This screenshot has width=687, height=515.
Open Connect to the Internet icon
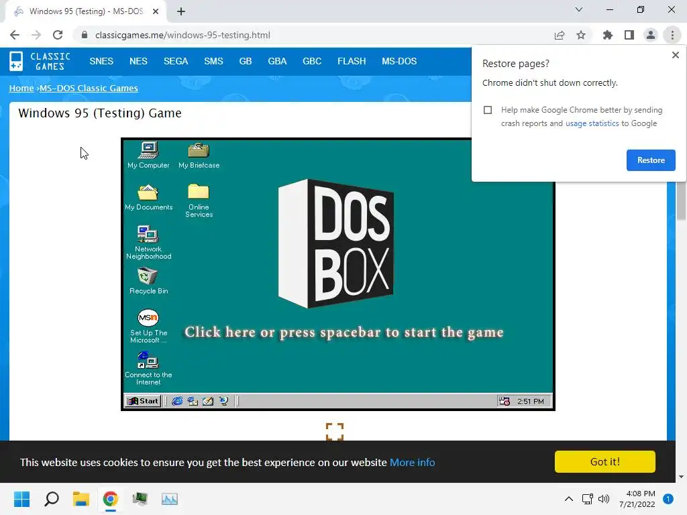148,369
